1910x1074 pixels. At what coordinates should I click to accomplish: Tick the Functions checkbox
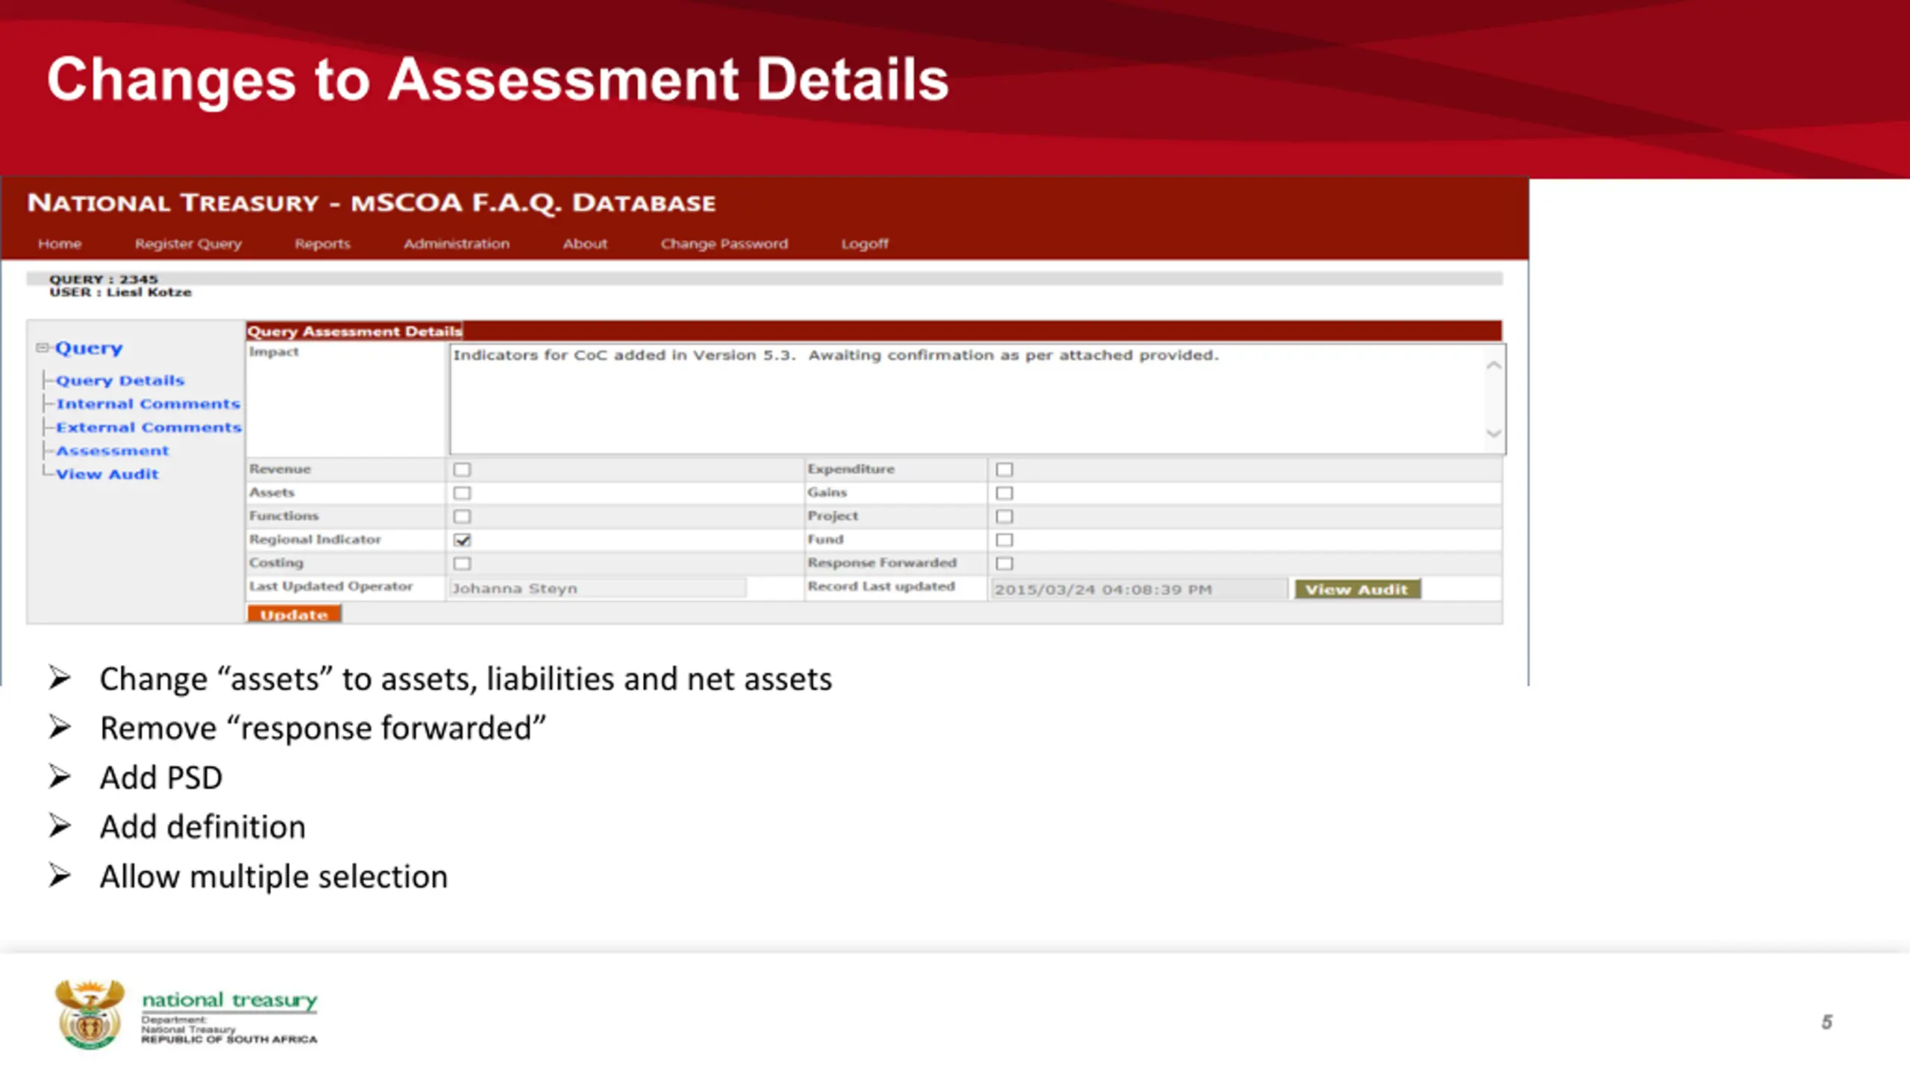coord(463,516)
